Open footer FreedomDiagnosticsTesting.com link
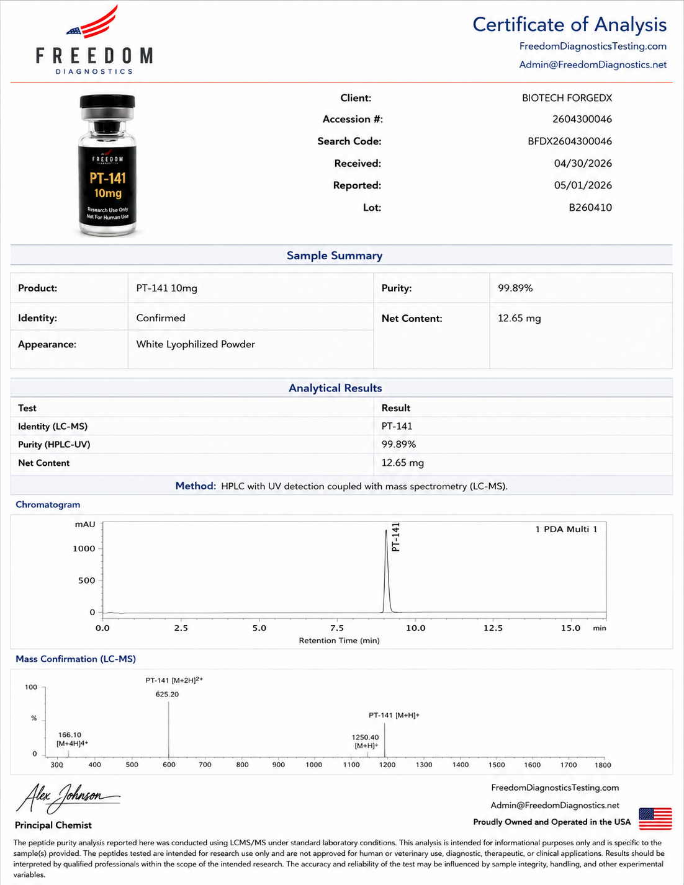The height and width of the screenshot is (885, 684). [555, 788]
